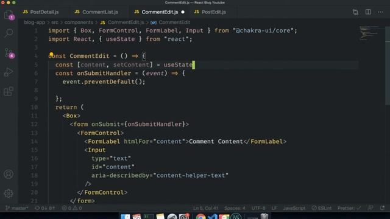Open Visual Studio Code from the Dock
The image size is (390, 219).
pyautogui.click(x=212, y=217)
